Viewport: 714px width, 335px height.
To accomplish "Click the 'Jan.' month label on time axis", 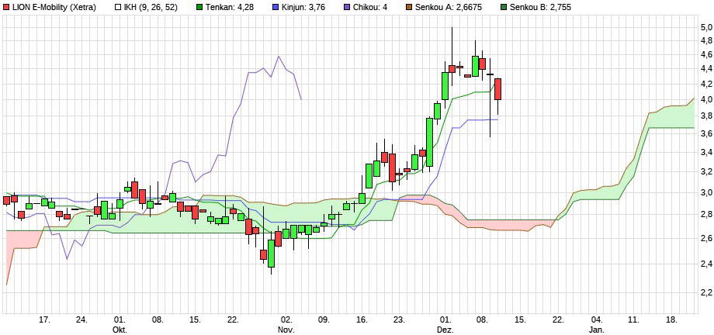I will coord(598,329).
